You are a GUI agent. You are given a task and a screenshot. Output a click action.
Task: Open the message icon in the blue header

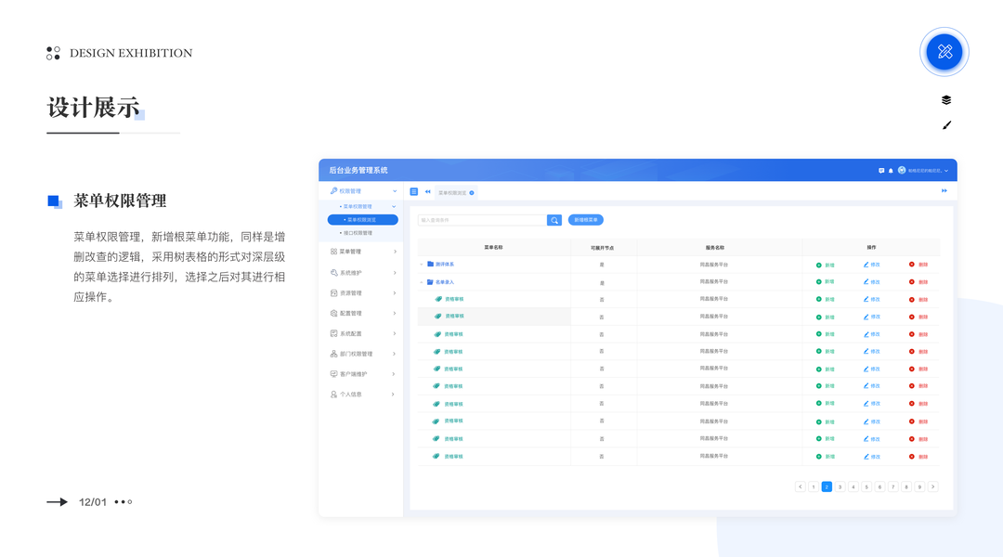click(881, 171)
